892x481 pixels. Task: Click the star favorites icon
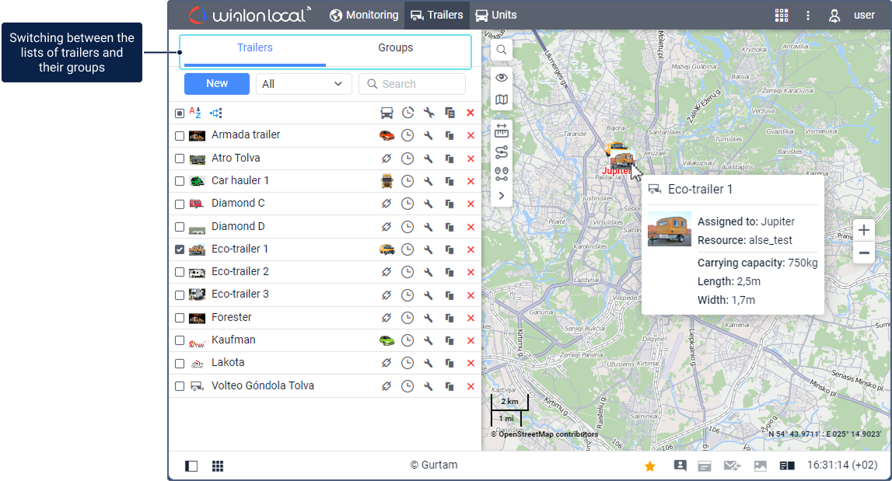[x=649, y=466]
